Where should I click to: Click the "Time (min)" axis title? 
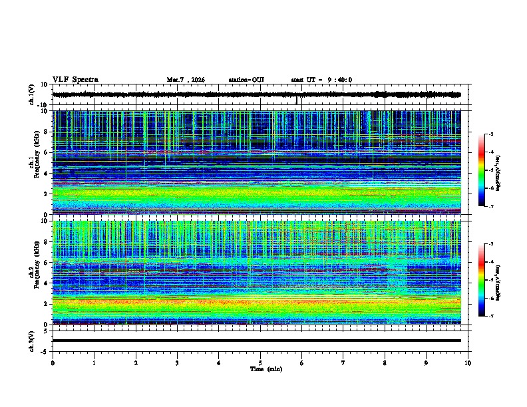pos(266,369)
